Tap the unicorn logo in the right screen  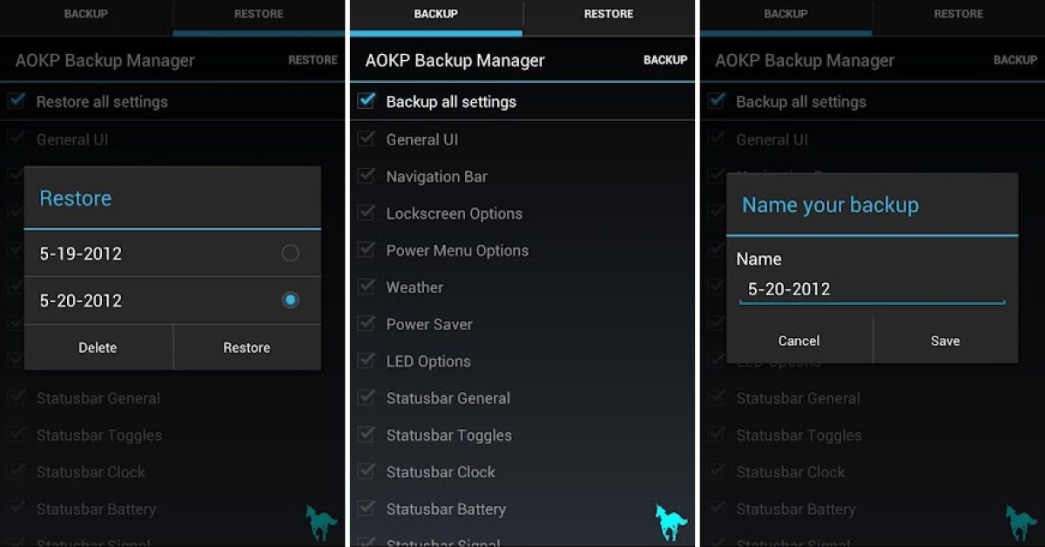tap(1021, 522)
